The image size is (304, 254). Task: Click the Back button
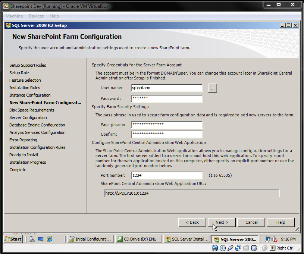point(192,222)
